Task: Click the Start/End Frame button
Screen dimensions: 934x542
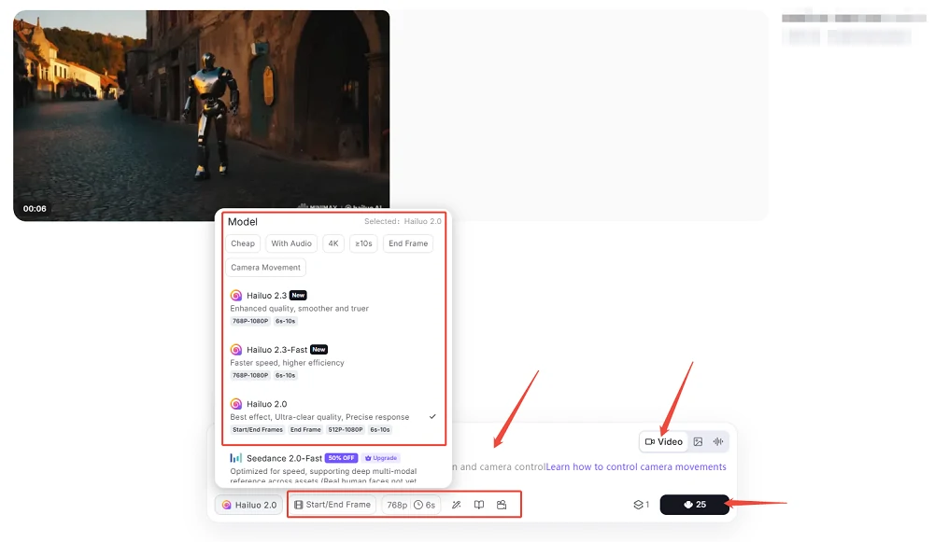Action: [333, 505]
